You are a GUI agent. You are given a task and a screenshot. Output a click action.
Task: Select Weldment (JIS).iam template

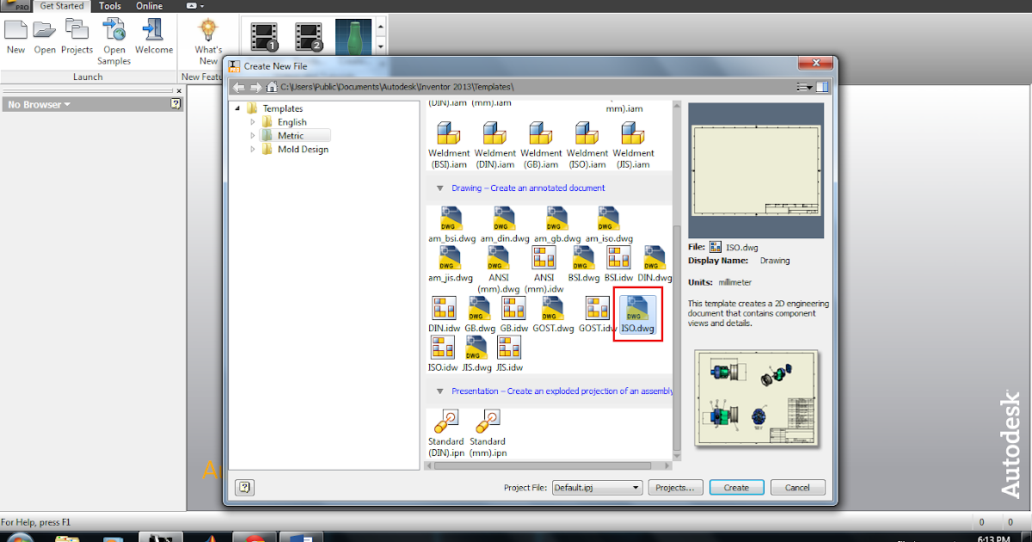[634, 145]
